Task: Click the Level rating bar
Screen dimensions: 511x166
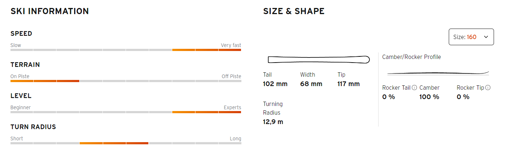Action: pos(126,112)
